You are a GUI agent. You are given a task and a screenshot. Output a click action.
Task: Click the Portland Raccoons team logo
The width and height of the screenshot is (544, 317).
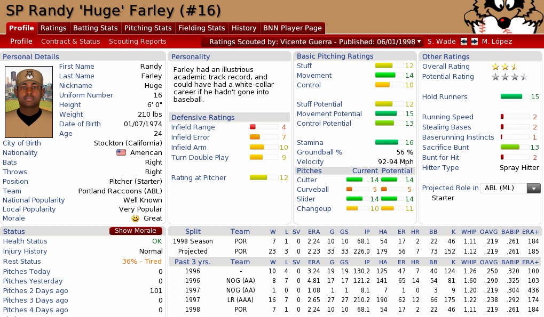click(502, 16)
